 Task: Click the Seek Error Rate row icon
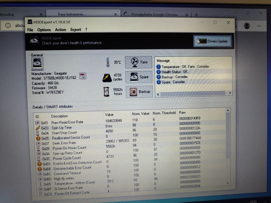(38, 144)
